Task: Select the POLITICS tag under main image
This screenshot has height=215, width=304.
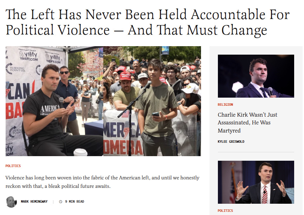Action: click(x=13, y=166)
